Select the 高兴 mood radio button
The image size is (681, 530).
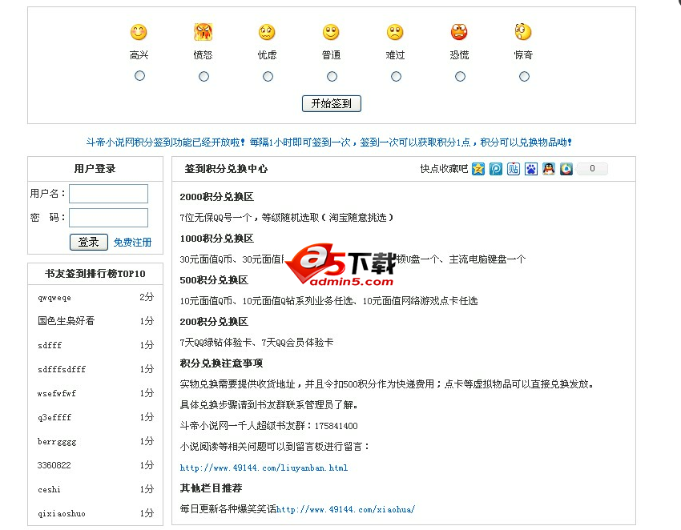click(x=140, y=76)
